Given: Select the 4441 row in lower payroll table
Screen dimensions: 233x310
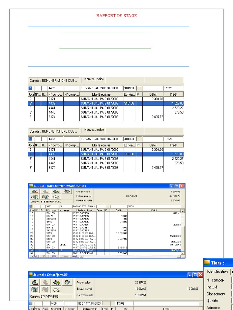Looking at the screenshot, I should (x=106, y=159).
